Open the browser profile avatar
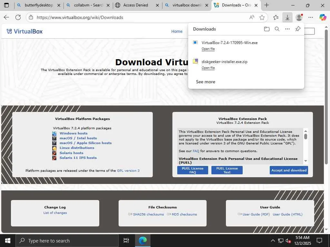Screen dimensions: 330x247 (299, 17)
